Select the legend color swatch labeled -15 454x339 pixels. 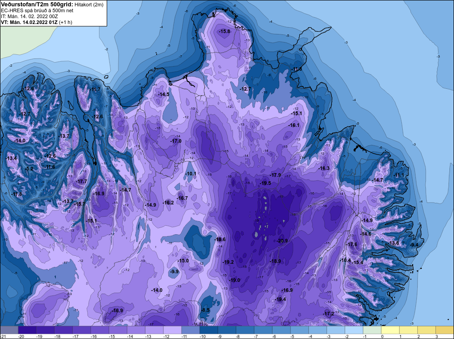tap(118, 330)
